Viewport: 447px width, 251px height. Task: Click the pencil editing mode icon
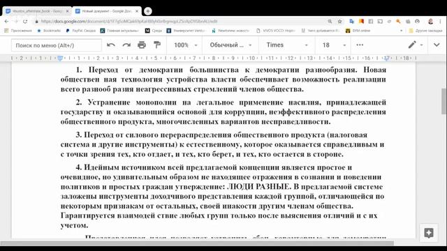412,45
